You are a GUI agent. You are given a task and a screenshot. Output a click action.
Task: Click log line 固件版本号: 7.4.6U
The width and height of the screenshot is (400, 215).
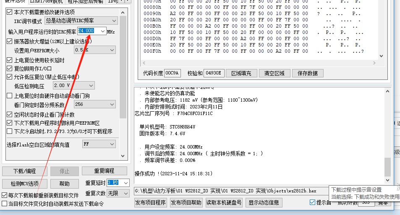click(x=162, y=133)
